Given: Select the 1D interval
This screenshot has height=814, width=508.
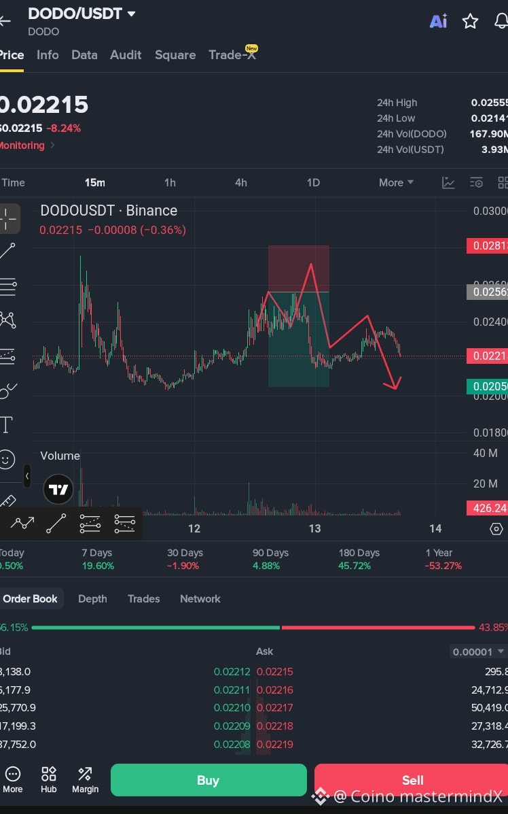Looking at the screenshot, I should [x=313, y=183].
